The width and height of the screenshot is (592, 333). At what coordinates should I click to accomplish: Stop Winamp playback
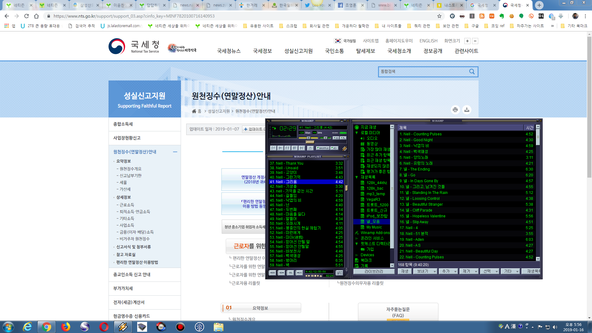click(294, 148)
